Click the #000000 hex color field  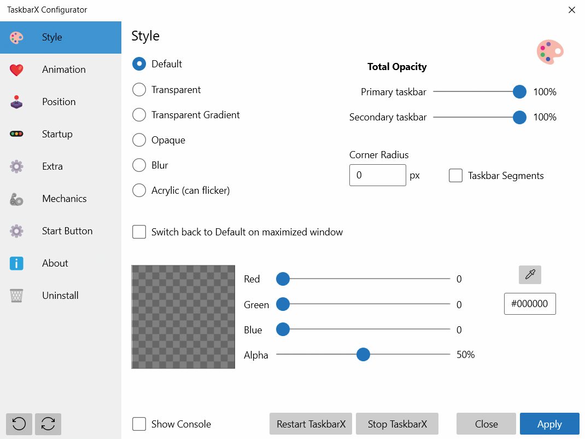click(530, 304)
